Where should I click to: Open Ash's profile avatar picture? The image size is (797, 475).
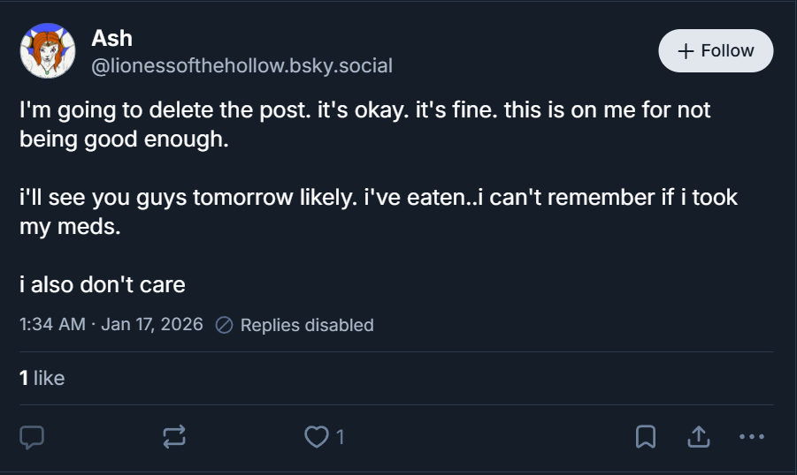point(47,50)
